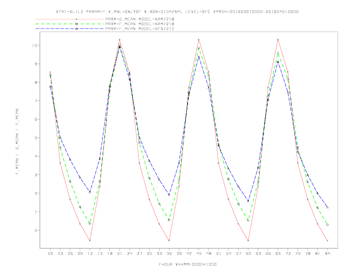Image resolution: width=357 pixels, height=276 pixels.
Task: Click y-axis tick label 9
Action: (x=36, y=64)
